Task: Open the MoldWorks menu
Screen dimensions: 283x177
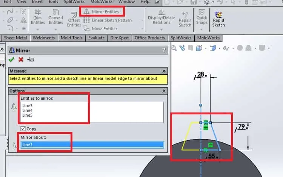Action: pos(102,2)
